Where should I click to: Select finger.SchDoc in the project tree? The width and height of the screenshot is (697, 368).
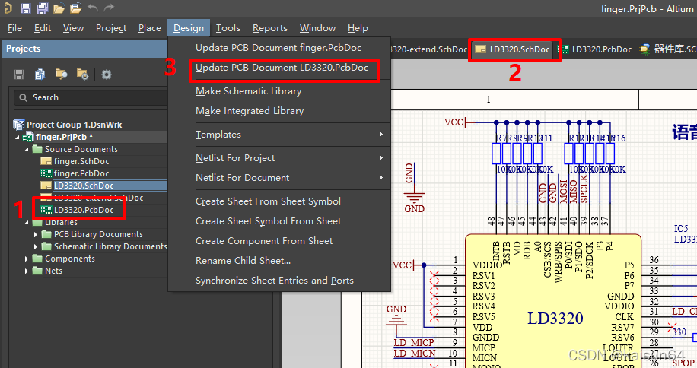(x=81, y=161)
